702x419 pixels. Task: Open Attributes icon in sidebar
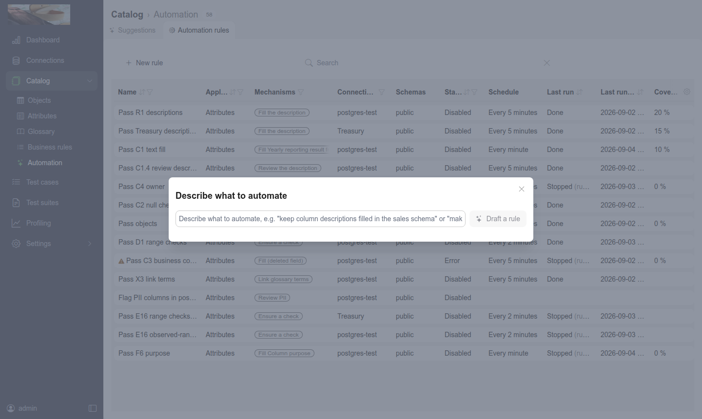[20, 116]
